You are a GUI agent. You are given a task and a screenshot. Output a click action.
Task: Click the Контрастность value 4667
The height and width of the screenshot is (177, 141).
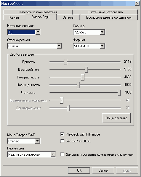coord(128,77)
